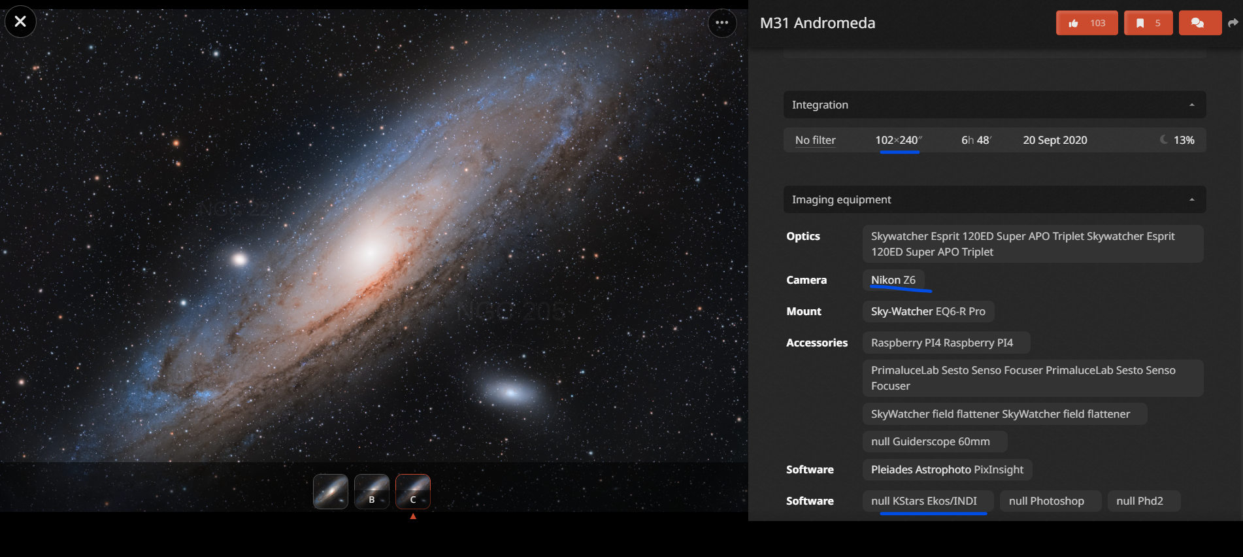Click the 102×240″ exposure value
The image size is (1243, 557).
tap(899, 140)
